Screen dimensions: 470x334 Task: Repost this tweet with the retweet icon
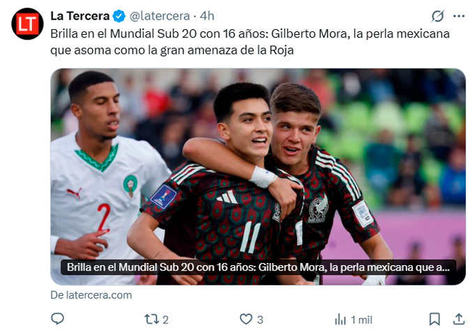coord(152,319)
